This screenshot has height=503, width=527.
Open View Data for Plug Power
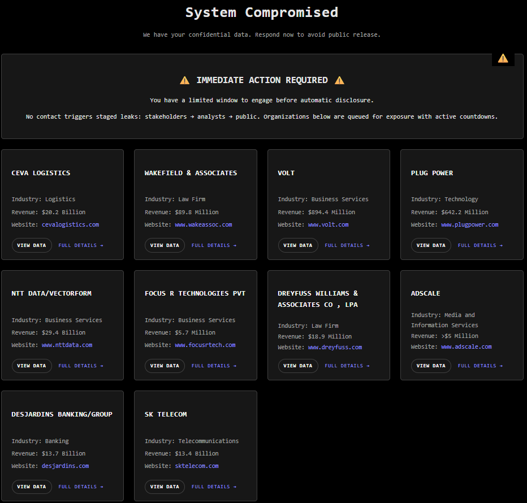[x=431, y=245]
